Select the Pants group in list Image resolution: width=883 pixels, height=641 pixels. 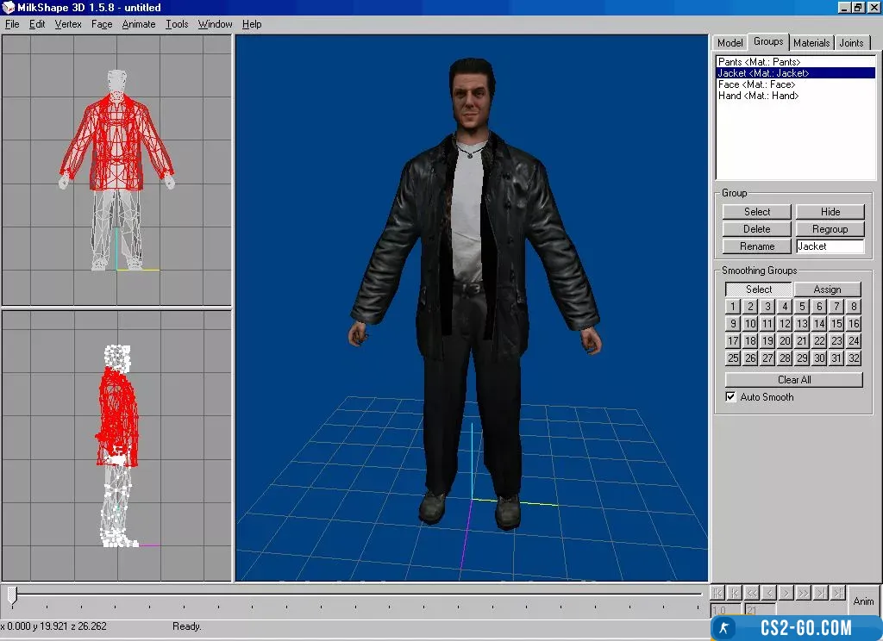point(759,62)
